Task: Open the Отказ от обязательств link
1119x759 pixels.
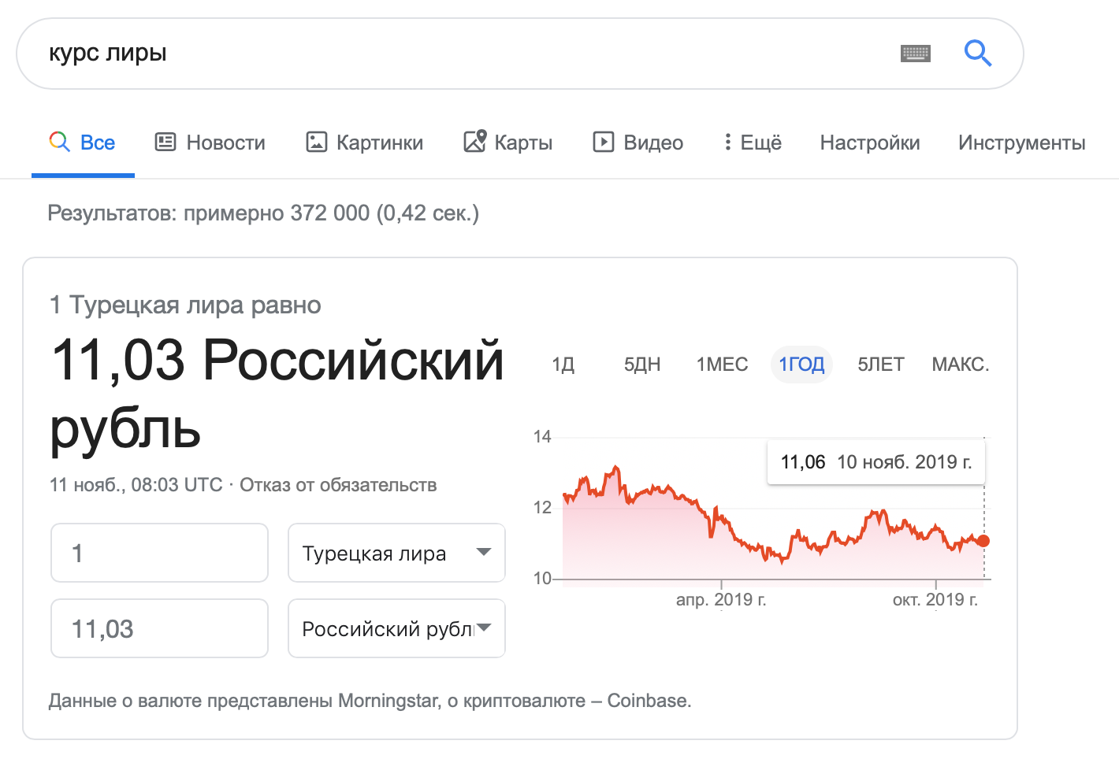Action: 338,485
